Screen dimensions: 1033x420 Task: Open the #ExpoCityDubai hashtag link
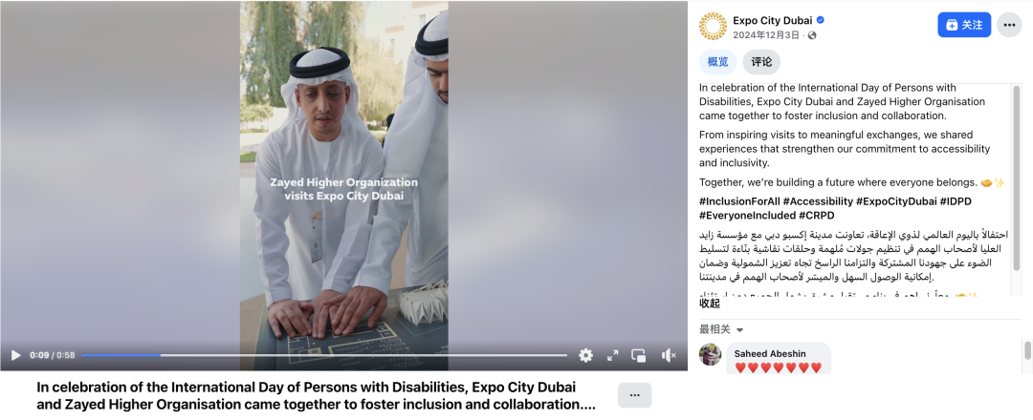coord(896,199)
